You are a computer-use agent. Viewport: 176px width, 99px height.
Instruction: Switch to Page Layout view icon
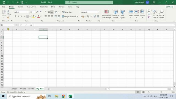(x=143, y=92)
